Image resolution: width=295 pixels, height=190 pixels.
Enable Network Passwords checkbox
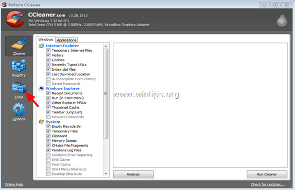tap(48, 117)
